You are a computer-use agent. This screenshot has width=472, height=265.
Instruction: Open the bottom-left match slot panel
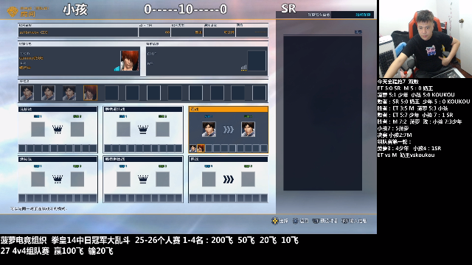point(58,179)
